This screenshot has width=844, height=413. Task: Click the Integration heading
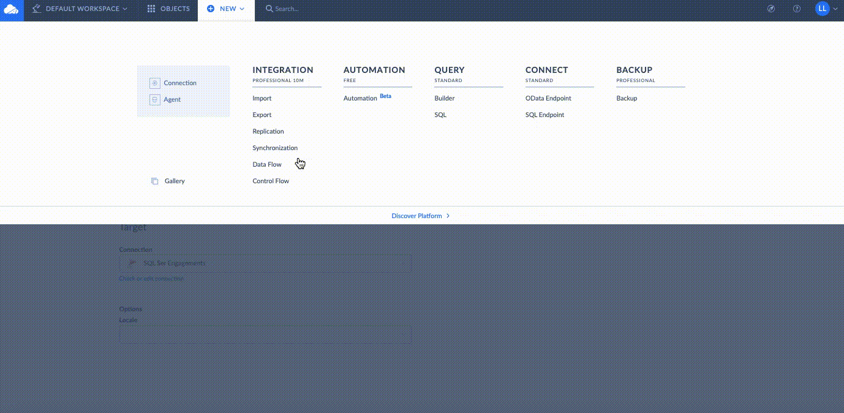(x=283, y=70)
